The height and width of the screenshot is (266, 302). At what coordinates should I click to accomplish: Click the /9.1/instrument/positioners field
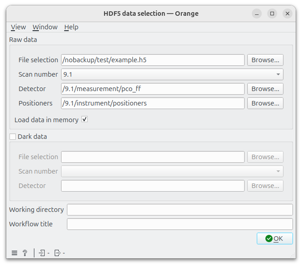[x=153, y=103]
